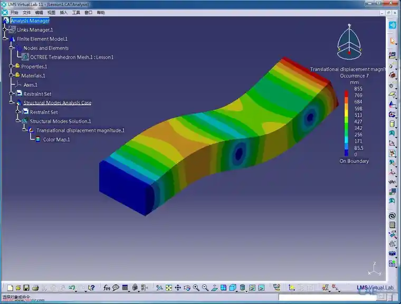The width and height of the screenshot is (401, 304).
Task: Open the 开始 (Start) menu
Action: click(x=14, y=13)
